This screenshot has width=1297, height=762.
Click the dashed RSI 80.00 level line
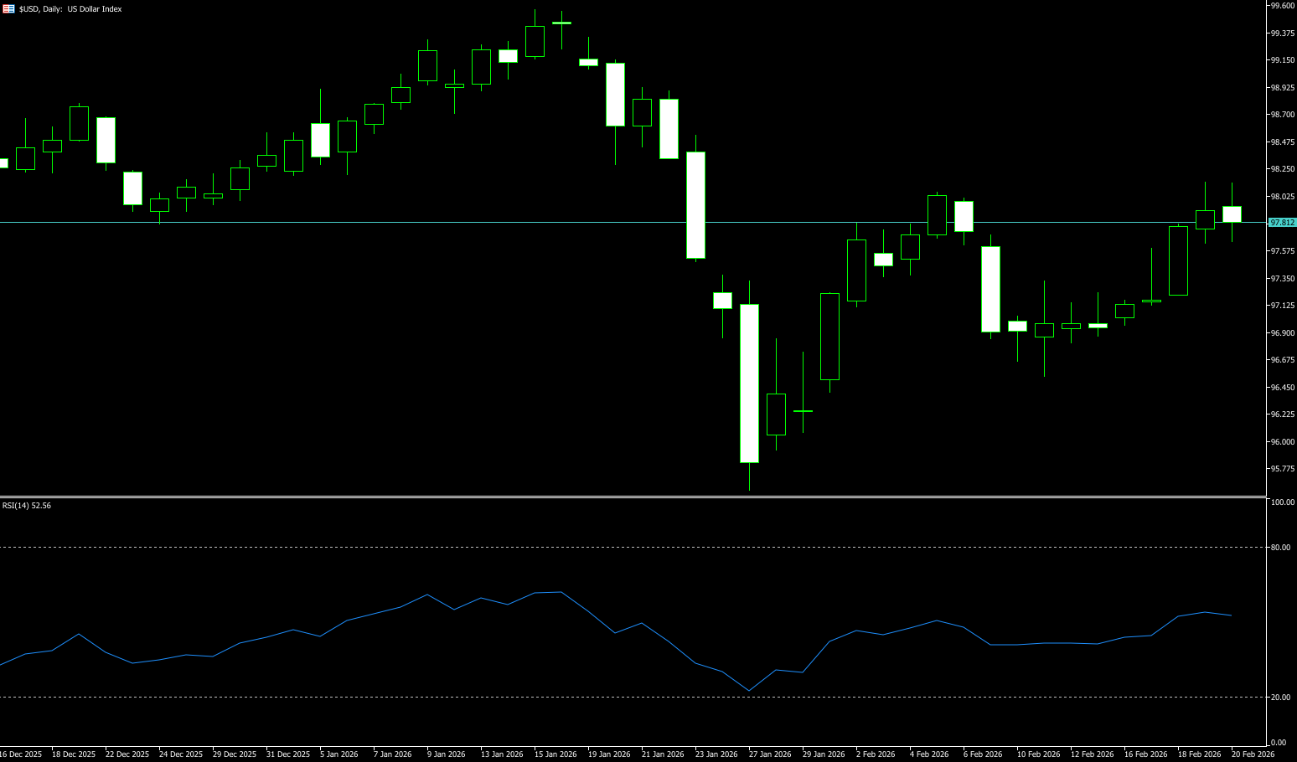click(x=586, y=547)
